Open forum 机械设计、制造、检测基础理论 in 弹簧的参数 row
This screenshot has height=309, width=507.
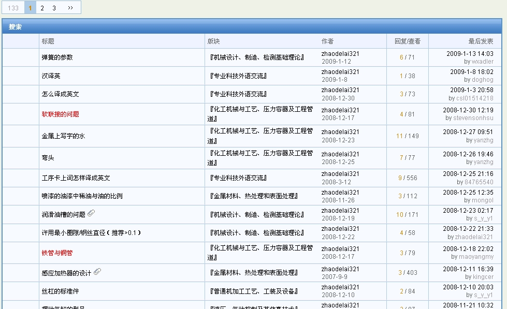(257, 57)
